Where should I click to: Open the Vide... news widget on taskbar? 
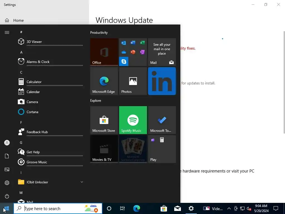[213, 208]
